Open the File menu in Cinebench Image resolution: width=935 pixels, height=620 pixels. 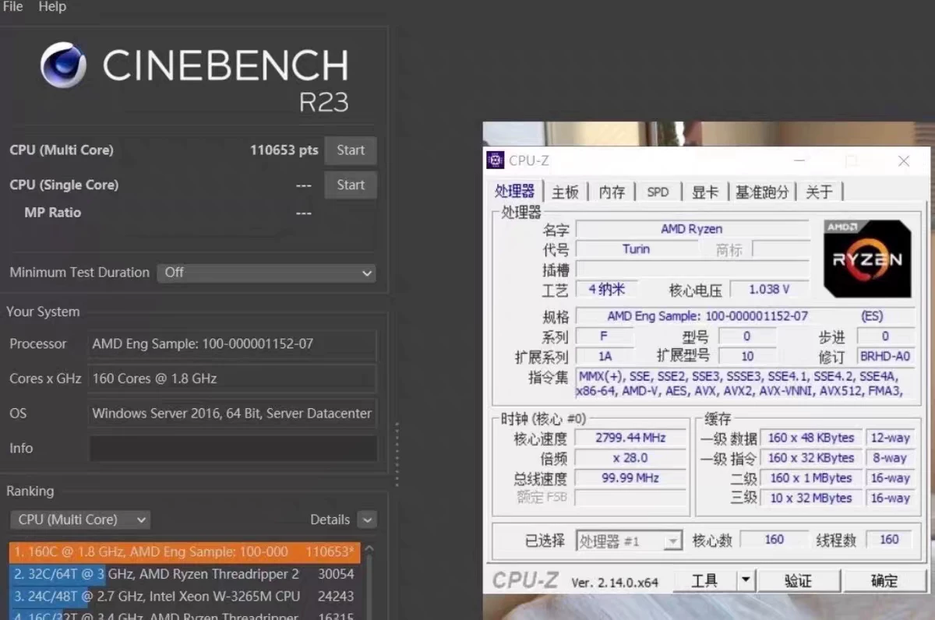pyautogui.click(x=13, y=7)
